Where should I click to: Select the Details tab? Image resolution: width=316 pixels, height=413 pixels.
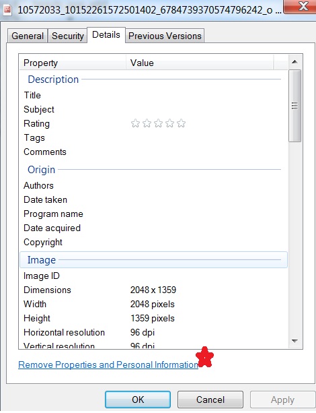[106, 35]
